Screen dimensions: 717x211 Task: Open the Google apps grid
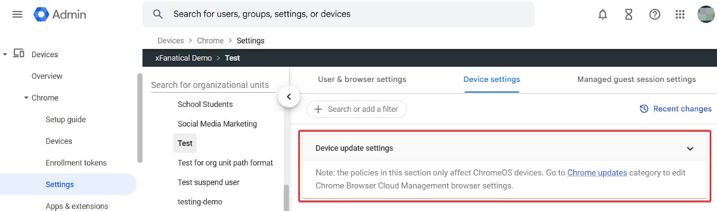pyautogui.click(x=680, y=14)
